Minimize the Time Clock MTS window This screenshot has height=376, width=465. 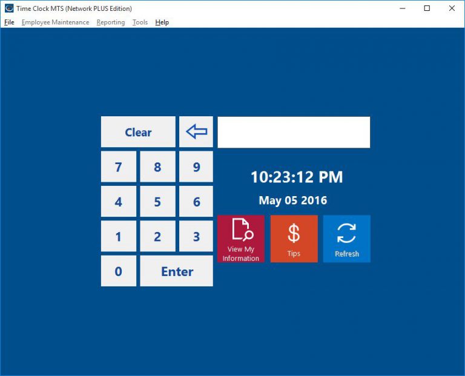pos(403,8)
